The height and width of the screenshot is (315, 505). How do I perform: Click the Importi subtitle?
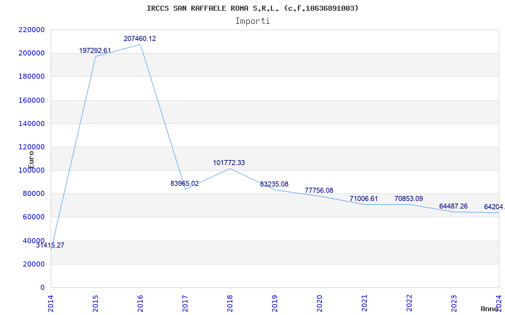coord(252,21)
